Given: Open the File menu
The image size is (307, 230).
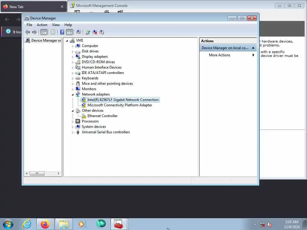Looking at the screenshot, I should point(29,25).
